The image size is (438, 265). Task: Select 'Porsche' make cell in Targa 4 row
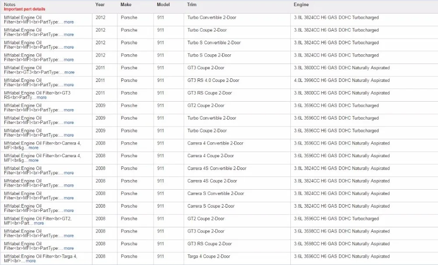[129, 256]
